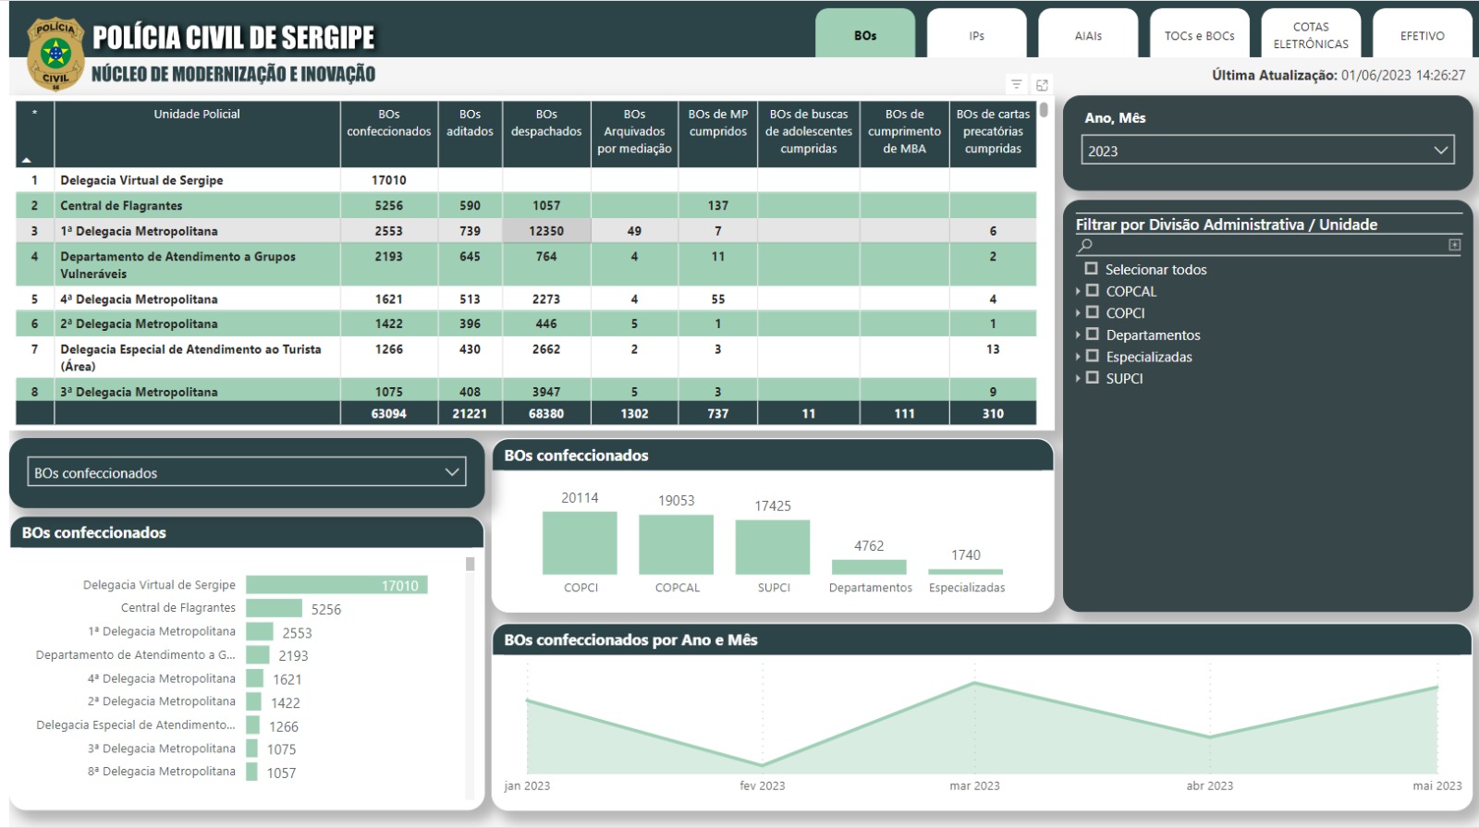Screen dimensions: 1479x828
Task: Go to the EFETIVO tab
Action: pyautogui.click(x=1422, y=35)
